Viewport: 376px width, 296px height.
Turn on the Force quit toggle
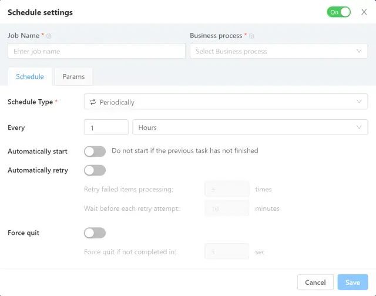[x=95, y=233]
